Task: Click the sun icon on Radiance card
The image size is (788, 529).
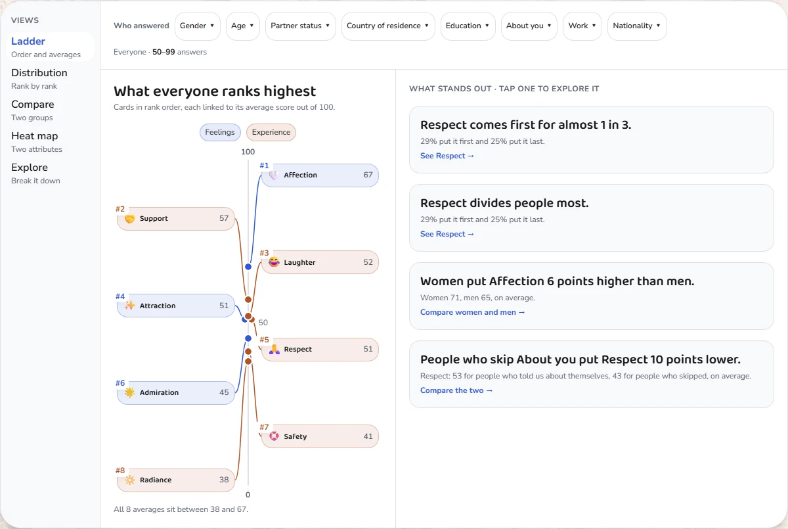Action: coord(129,480)
